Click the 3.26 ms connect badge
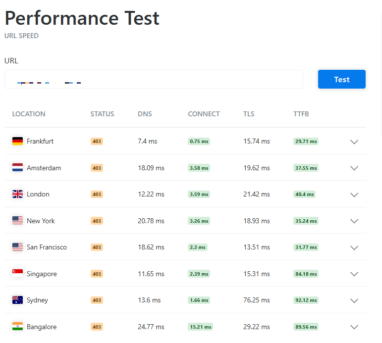Viewport: 382px width, 343px height. pyautogui.click(x=199, y=221)
